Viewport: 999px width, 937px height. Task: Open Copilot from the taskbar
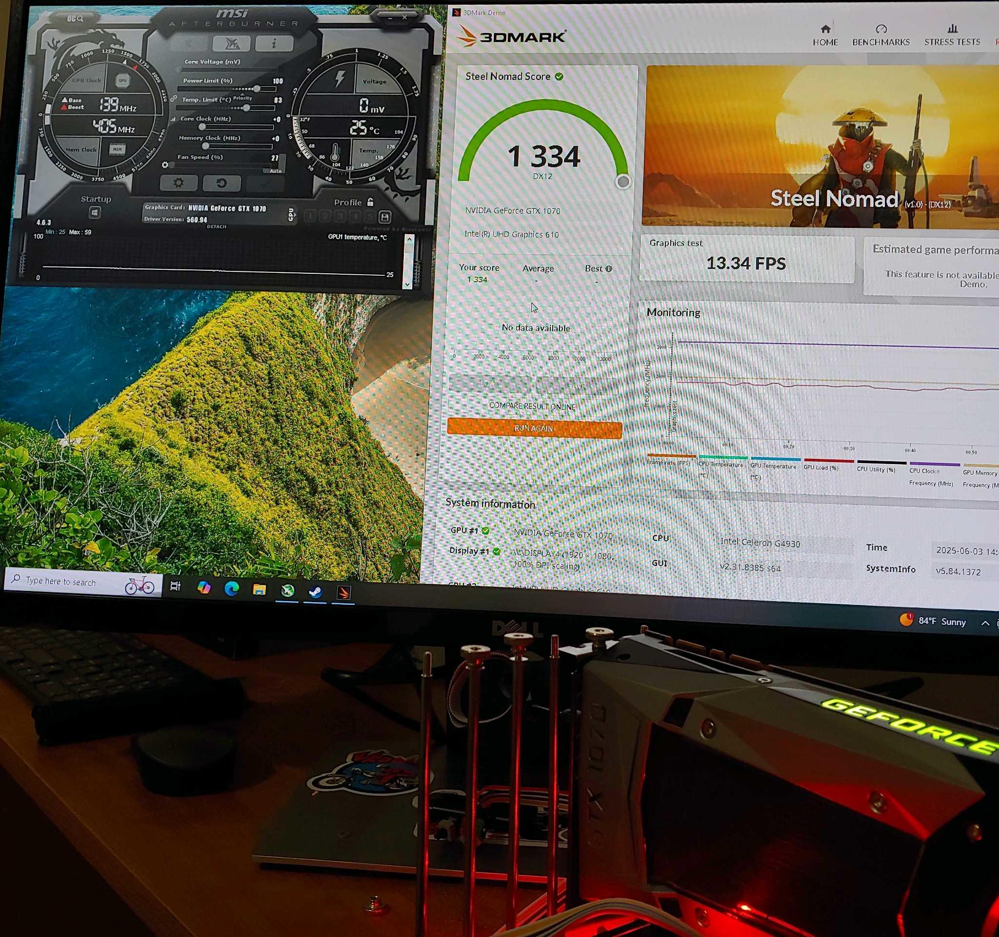(x=203, y=587)
